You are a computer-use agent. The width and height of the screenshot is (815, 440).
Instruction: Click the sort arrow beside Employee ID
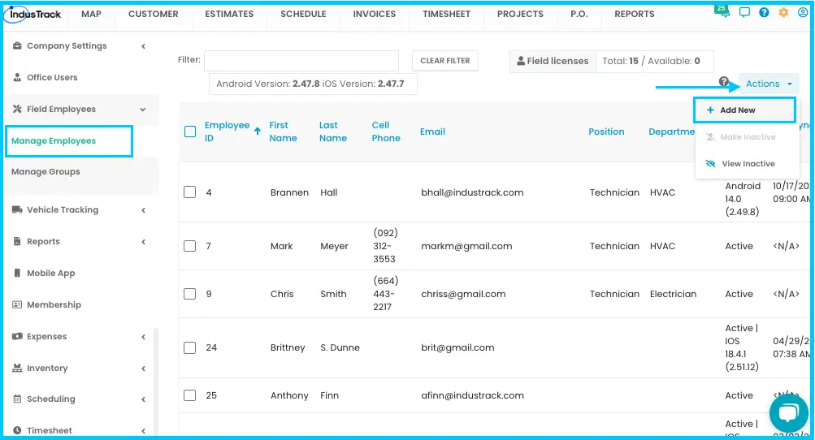(258, 131)
